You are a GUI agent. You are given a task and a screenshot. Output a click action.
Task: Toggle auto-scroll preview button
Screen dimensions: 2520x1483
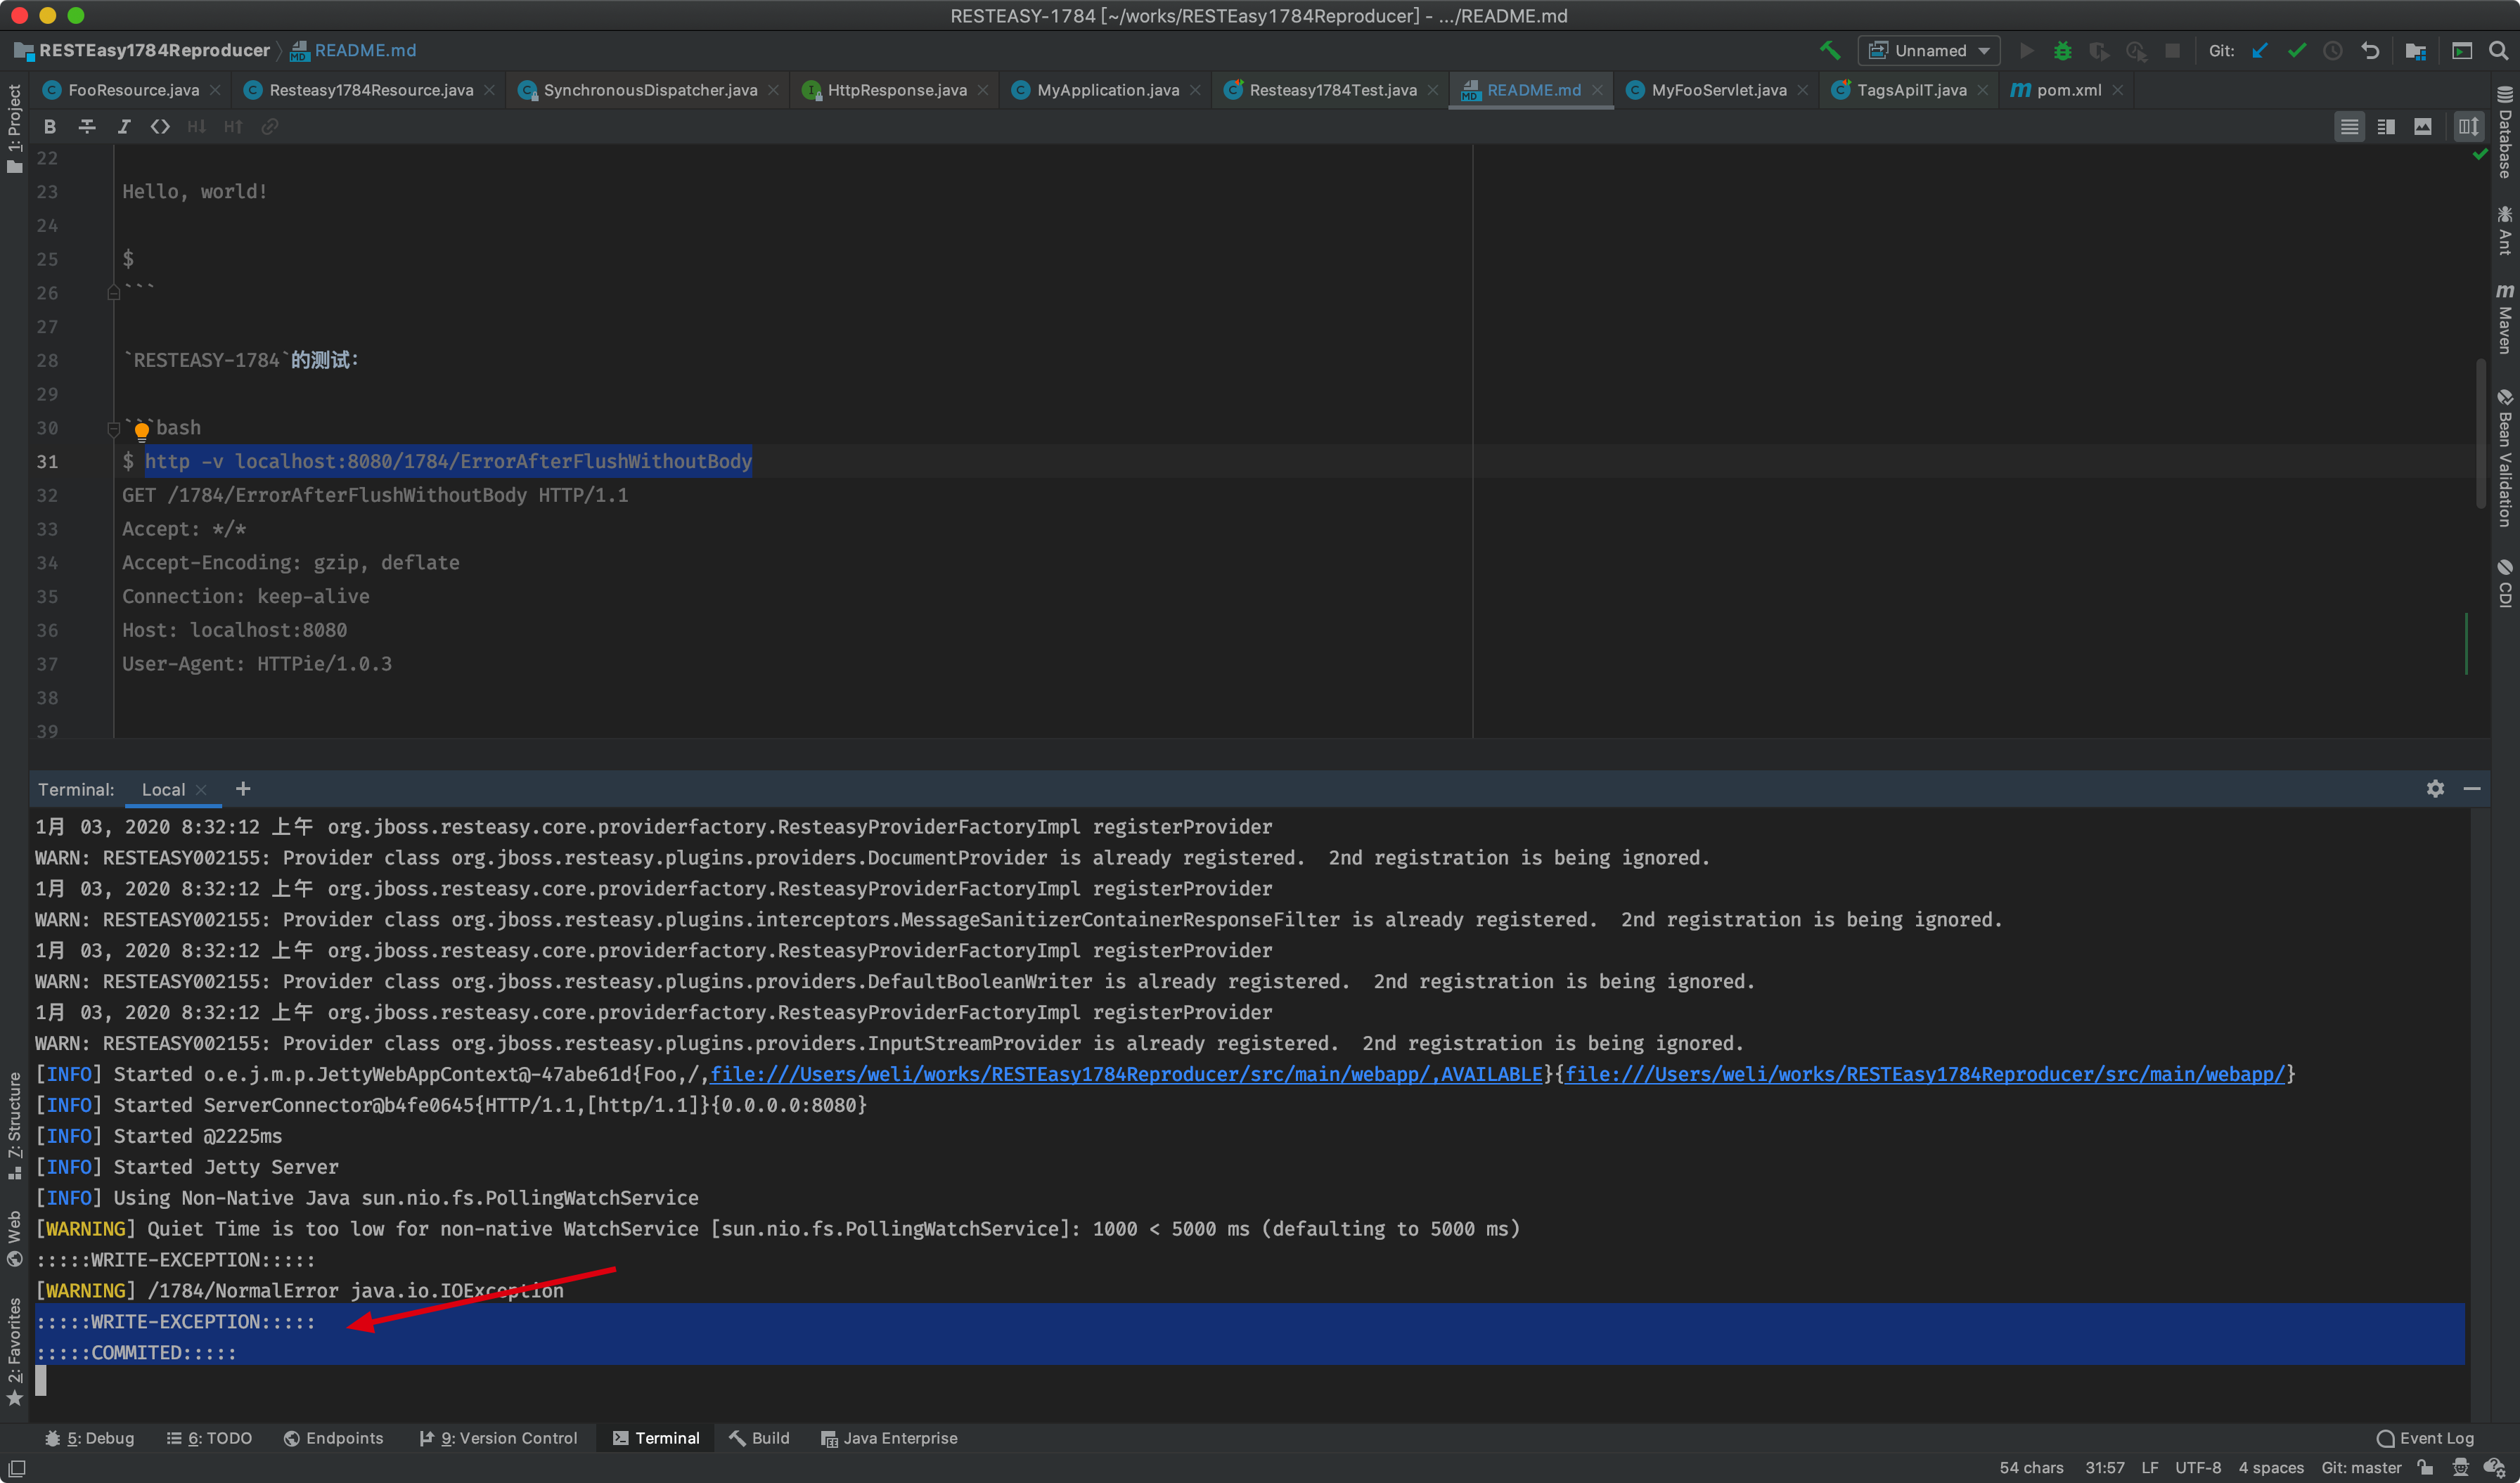[x=2468, y=127]
